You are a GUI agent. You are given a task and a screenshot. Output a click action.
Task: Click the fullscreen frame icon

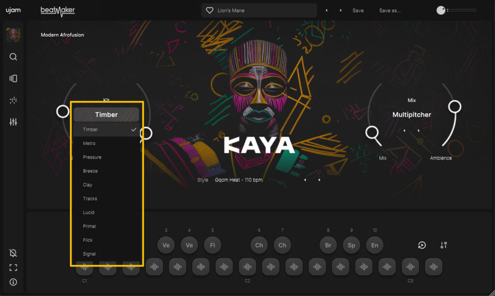coord(13,268)
